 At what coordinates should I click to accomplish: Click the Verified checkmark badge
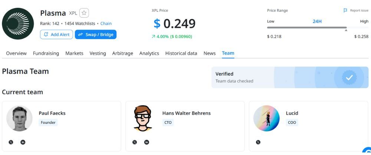(x=349, y=77)
